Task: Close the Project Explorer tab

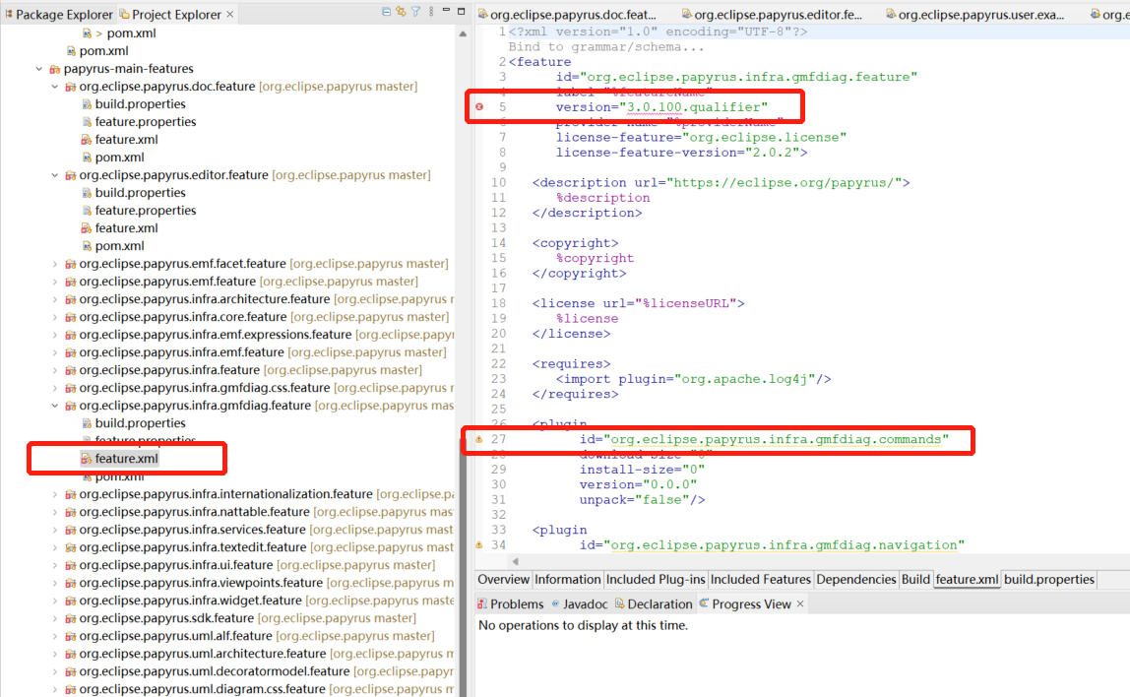Action: [230, 14]
